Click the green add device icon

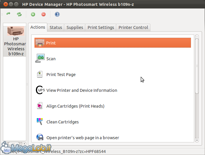[33, 14]
